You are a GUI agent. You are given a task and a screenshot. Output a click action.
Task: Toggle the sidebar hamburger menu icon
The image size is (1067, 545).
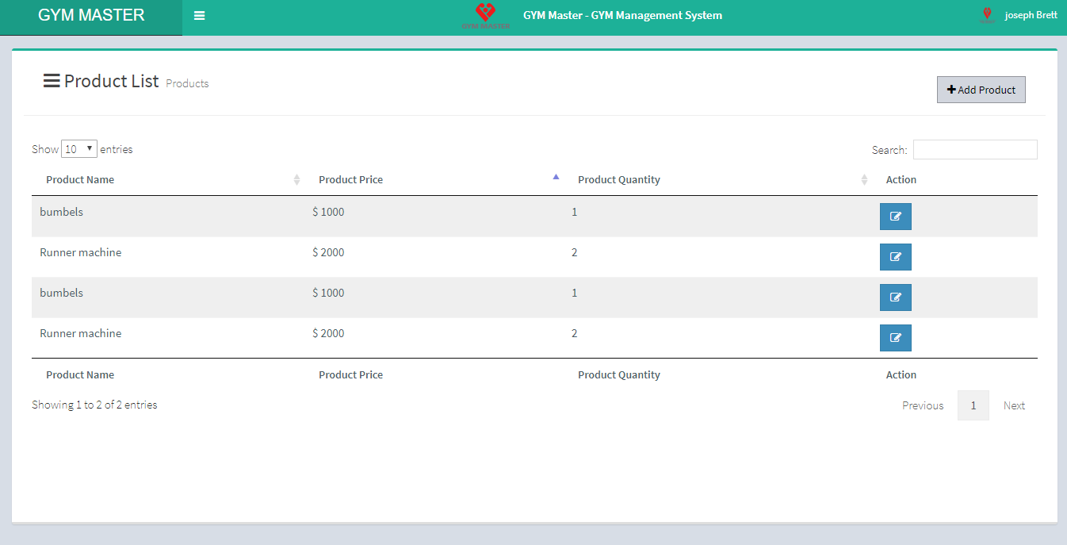coord(199,16)
